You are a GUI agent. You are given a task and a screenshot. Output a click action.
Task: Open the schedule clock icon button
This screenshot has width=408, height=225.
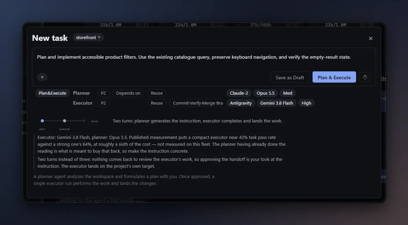[365, 77]
